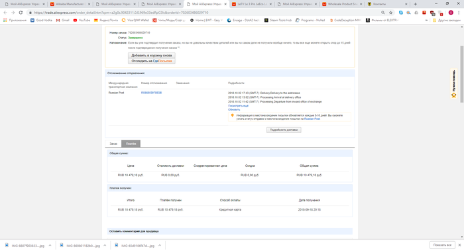The image size is (464, 251).
Task: Open the YouTube bookmark
Action: pyautogui.click(x=82, y=21)
